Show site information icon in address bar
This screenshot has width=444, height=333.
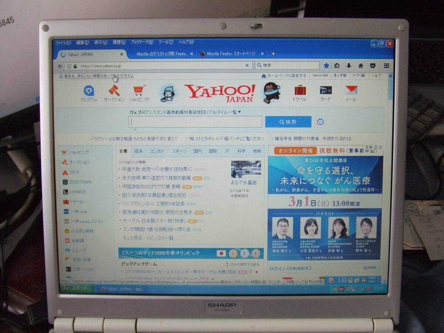coord(69,66)
